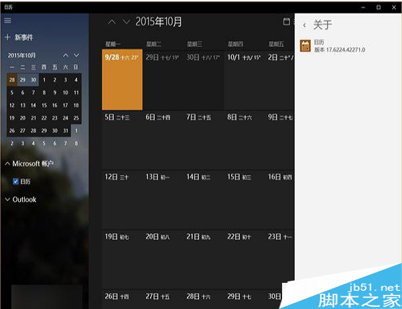The width and height of the screenshot is (402, 309).
Task: Close the 日历 window
Action: [x=394, y=7]
